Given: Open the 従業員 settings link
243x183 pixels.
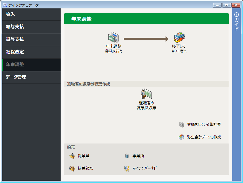Looking at the screenshot, I should tap(83, 156).
